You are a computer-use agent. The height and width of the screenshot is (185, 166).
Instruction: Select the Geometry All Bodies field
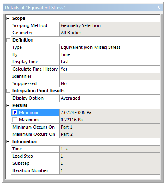coord(110,33)
